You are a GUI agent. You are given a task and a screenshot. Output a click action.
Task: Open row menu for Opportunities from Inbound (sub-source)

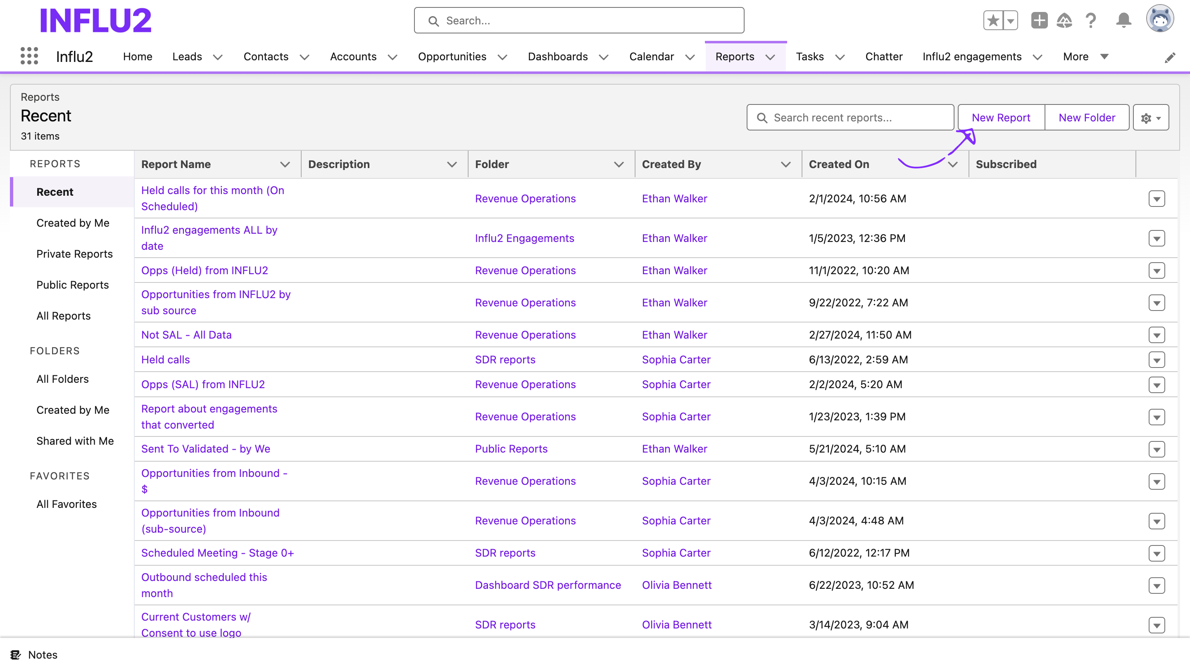click(1156, 522)
